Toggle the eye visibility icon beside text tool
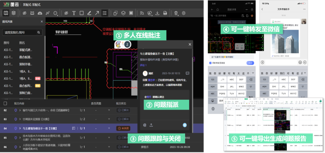 66,13
